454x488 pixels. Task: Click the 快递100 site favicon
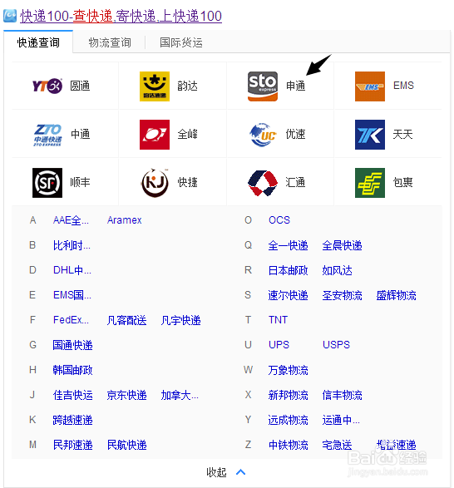click(10, 16)
